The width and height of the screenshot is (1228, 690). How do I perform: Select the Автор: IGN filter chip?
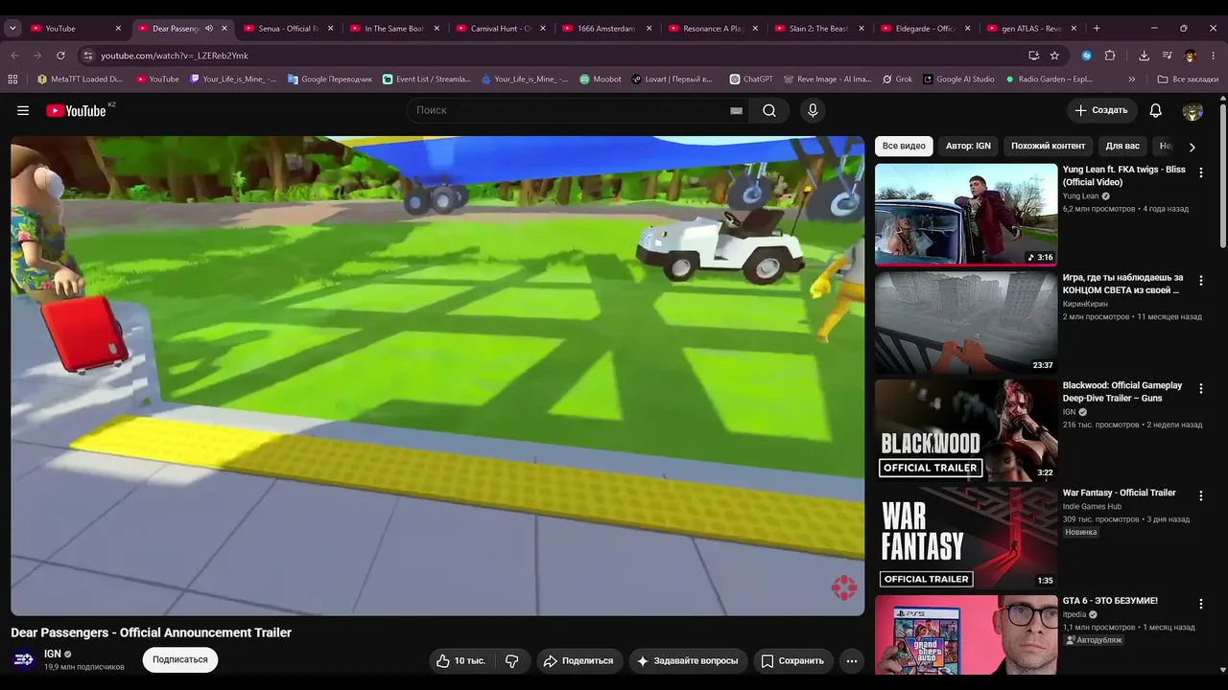pos(968,147)
